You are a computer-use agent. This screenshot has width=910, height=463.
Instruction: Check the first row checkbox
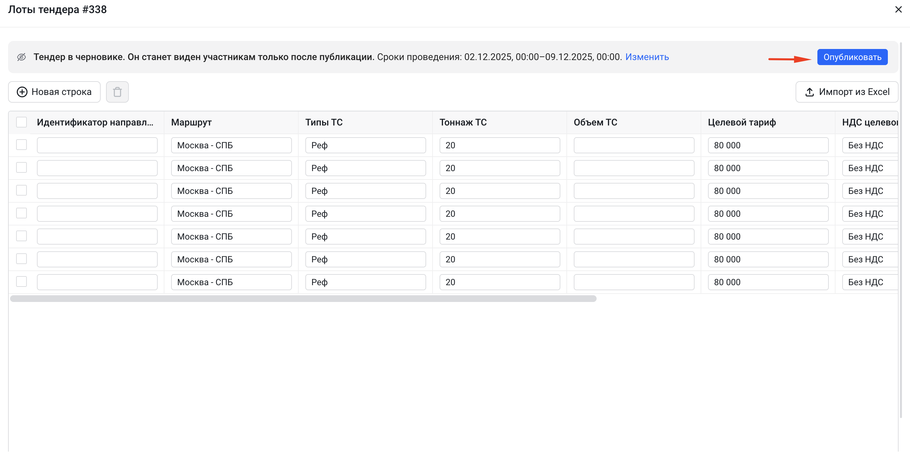[x=21, y=145]
